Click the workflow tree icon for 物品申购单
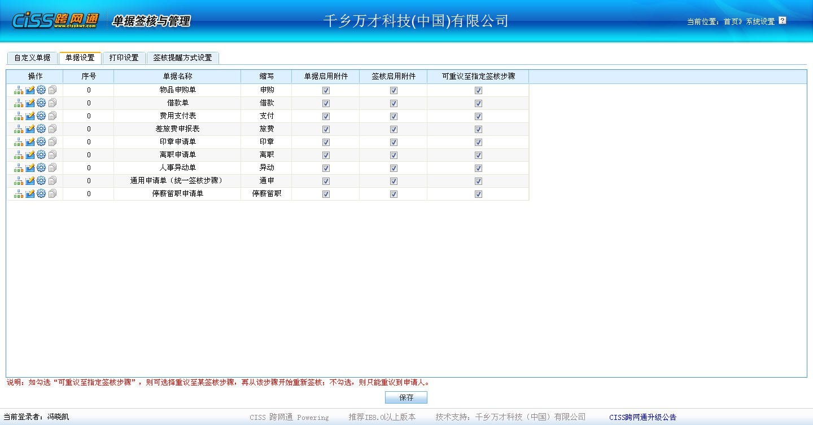Screen dimensions: 813x425 [19, 90]
